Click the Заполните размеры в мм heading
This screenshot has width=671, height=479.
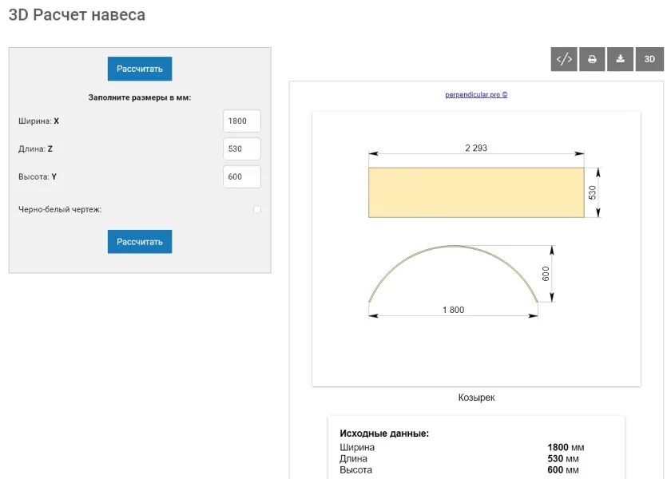pyautogui.click(x=140, y=97)
